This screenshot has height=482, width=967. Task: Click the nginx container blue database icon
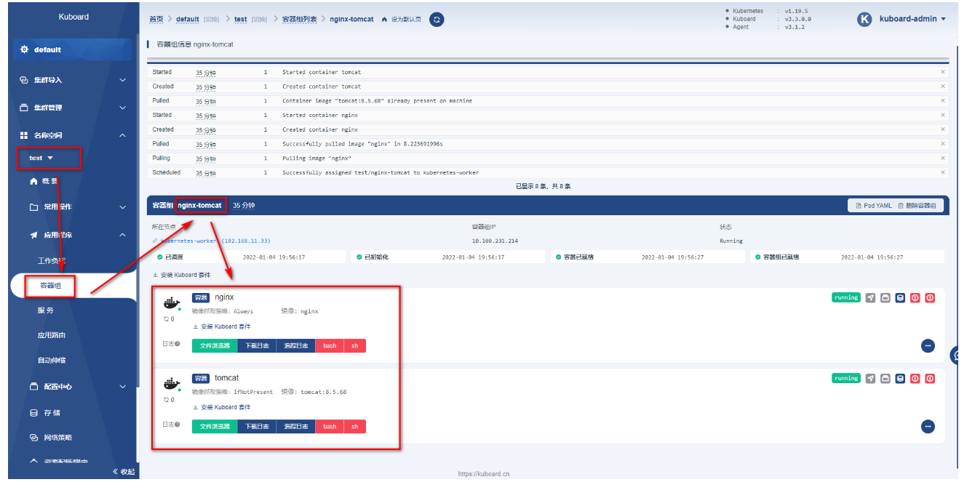pos(900,298)
